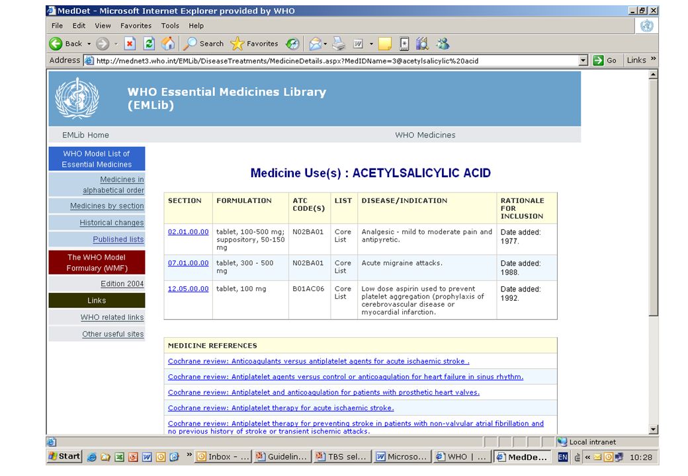Open the Favorites menu
Image resolution: width=688 pixels, height=476 pixels.
[x=136, y=26]
